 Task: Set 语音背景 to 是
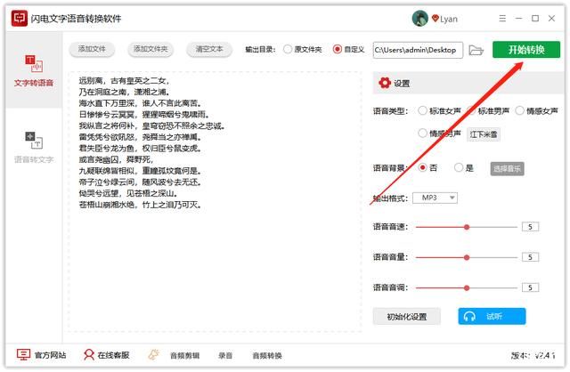(x=459, y=167)
